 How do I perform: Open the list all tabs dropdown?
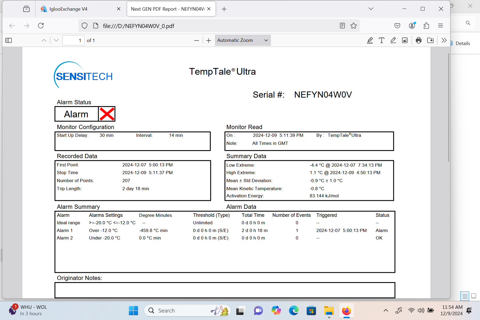point(371,9)
